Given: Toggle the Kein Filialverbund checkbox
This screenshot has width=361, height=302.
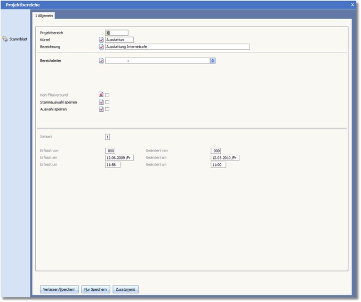Looking at the screenshot, I should [x=107, y=95].
